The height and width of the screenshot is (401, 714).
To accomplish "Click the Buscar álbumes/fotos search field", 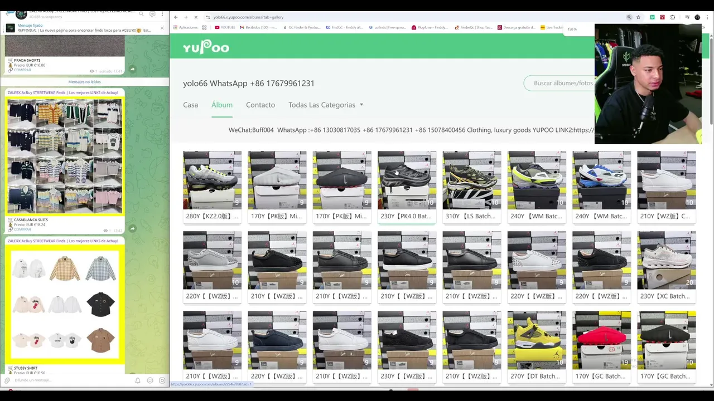I will pyautogui.click(x=559, y=83).
